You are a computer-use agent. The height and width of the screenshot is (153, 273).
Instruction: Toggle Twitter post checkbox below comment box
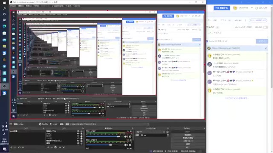(207, 41)
